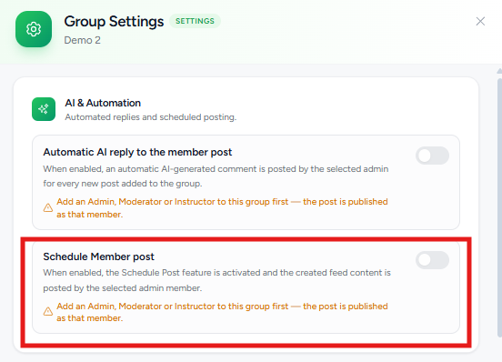Click 'Automated replies and scheduled posting.' text
The height and width of the screenshot is (362, 502).
(x=150, y=117)
